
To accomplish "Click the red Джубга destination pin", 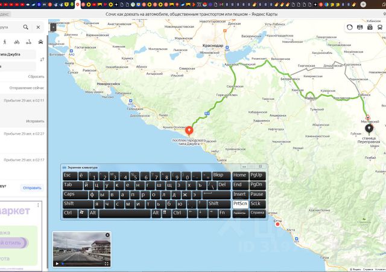I will (189, 131).
